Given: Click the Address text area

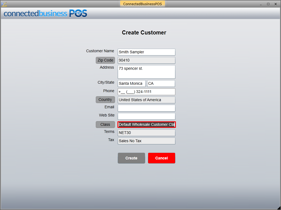Looking at the screenshot, I should [147, 72].
